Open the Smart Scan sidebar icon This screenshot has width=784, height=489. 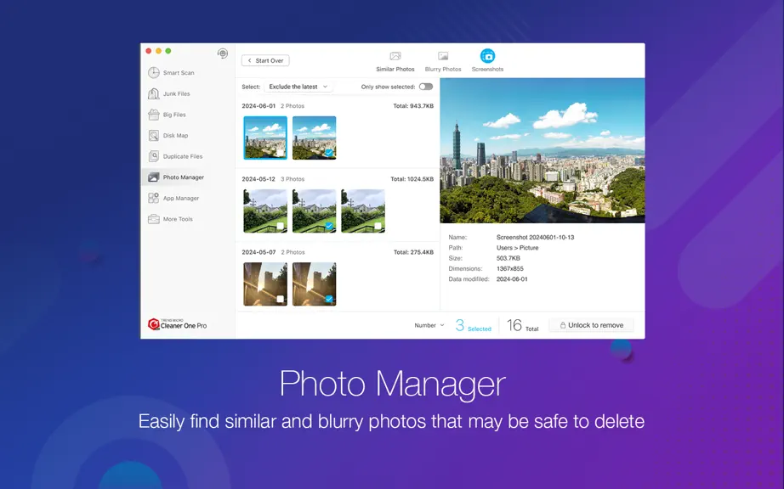coord(154,73)
